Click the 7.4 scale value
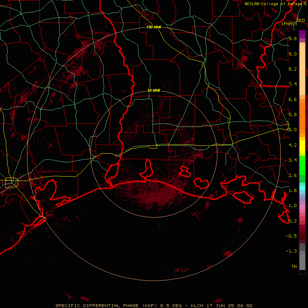 click(x=293, y=84)
